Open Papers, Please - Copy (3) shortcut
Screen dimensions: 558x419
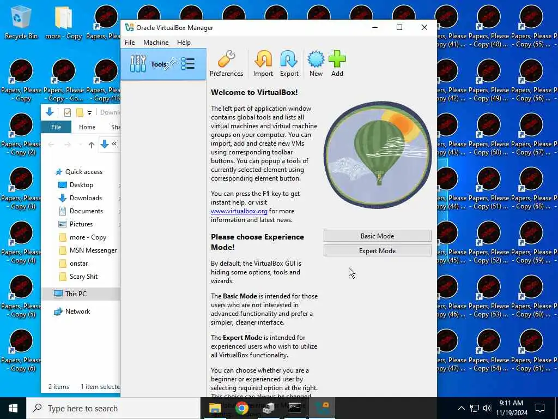pyautogui.click(x=21, y=188)
